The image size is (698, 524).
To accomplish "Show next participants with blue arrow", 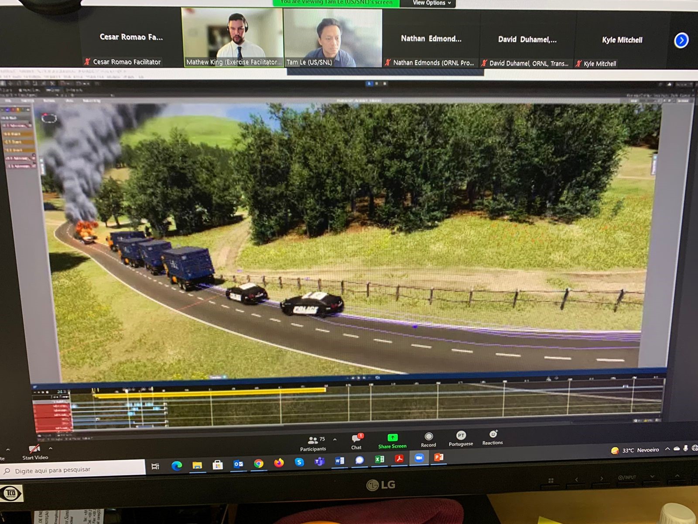I will (x=681, y=41).
